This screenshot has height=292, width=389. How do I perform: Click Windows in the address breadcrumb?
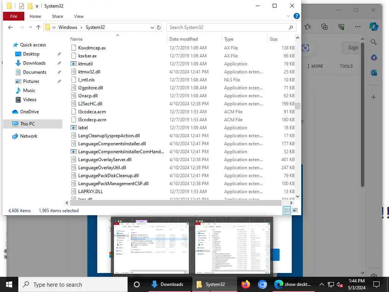click(x=68, y=27)
